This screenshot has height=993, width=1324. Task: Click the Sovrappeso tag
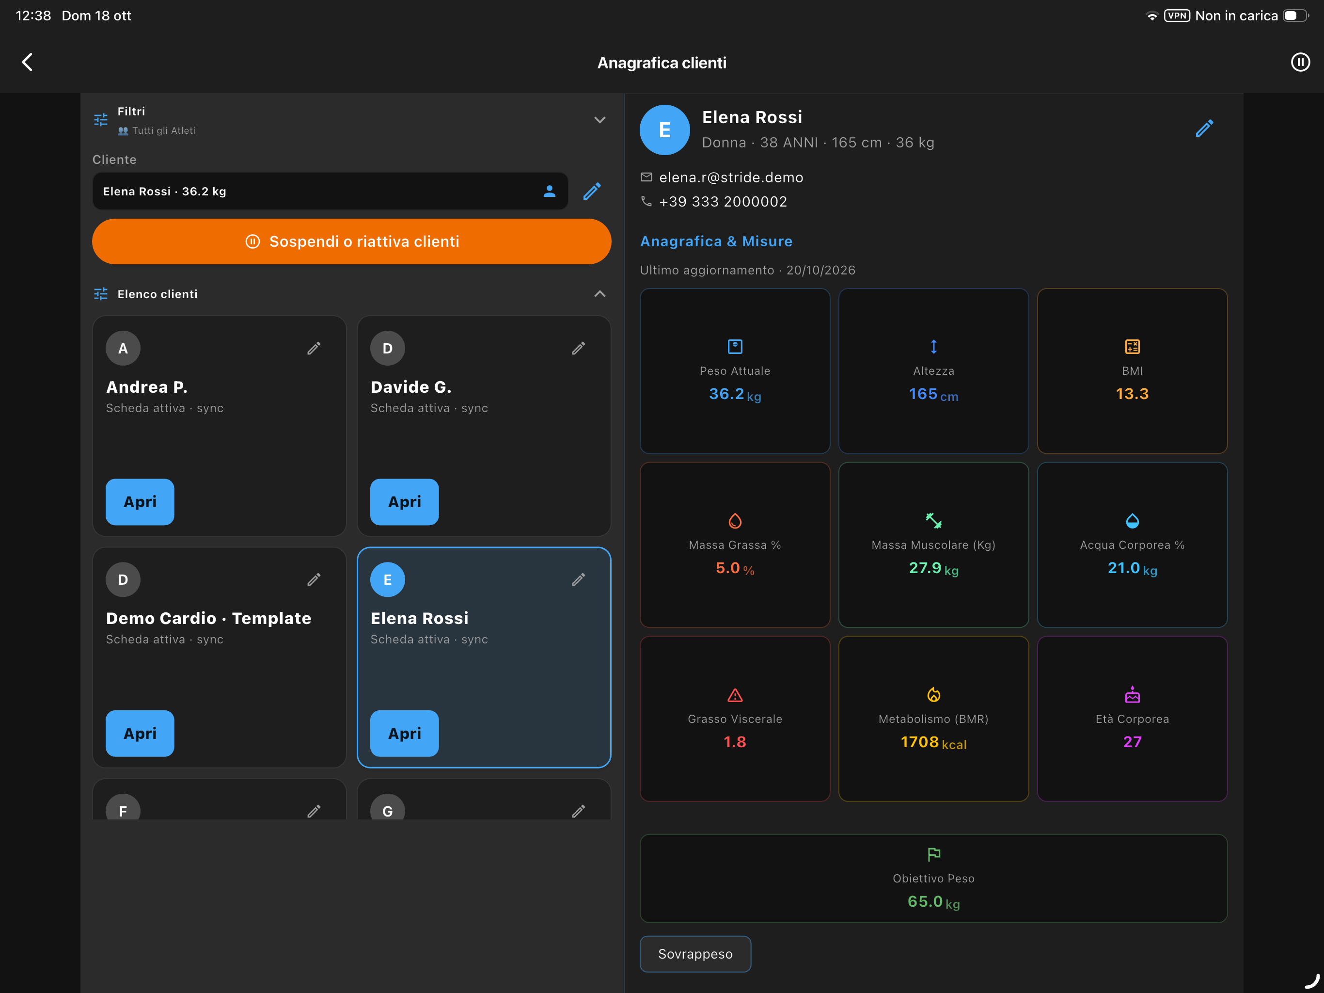(x=695, y=954)
